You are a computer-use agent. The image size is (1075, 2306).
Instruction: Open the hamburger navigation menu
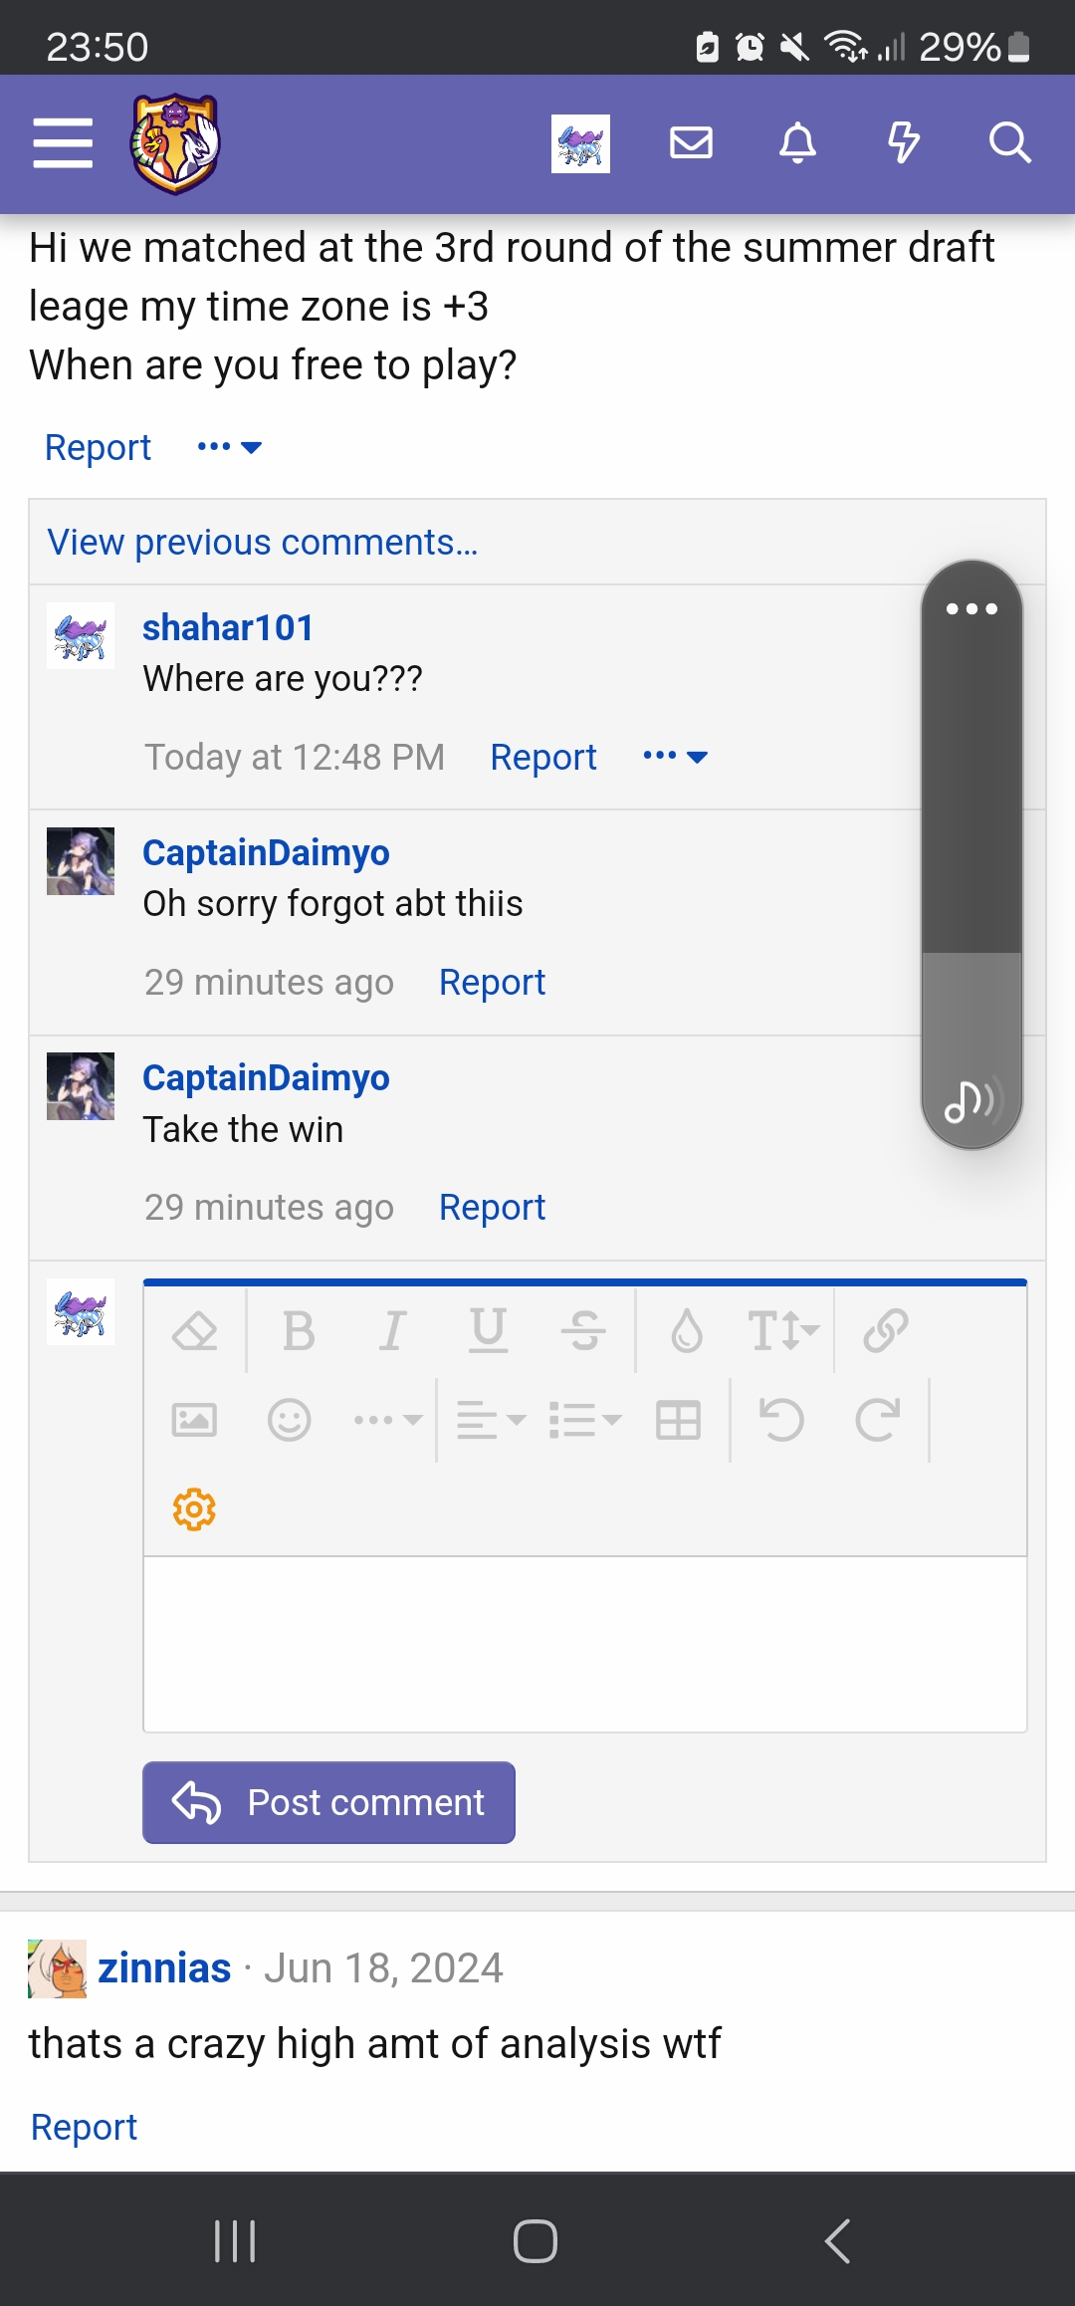click(x=63, y=143)
